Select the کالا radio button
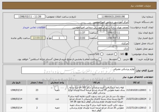 coord(126,54)
